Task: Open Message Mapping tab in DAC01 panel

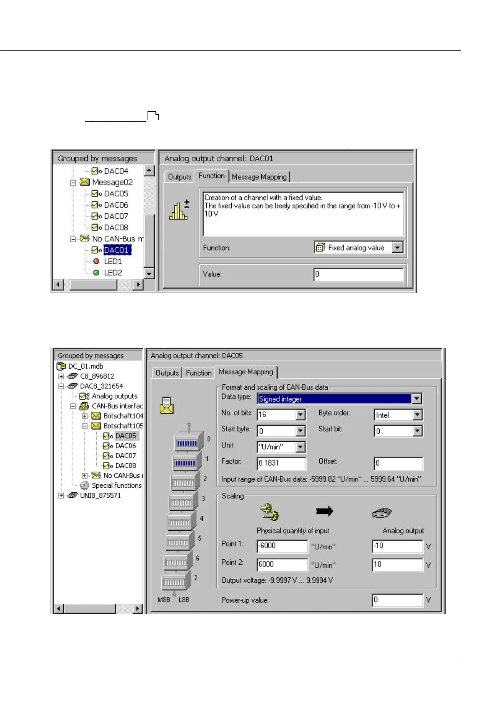Action: 259,177
